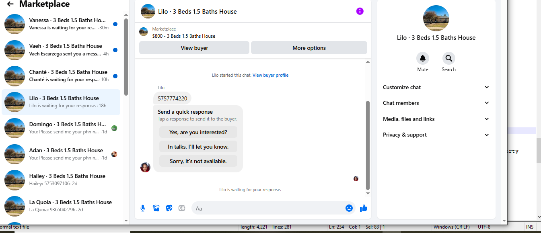Attach a photo or file
541x233 pixels.
click(156, 208)
